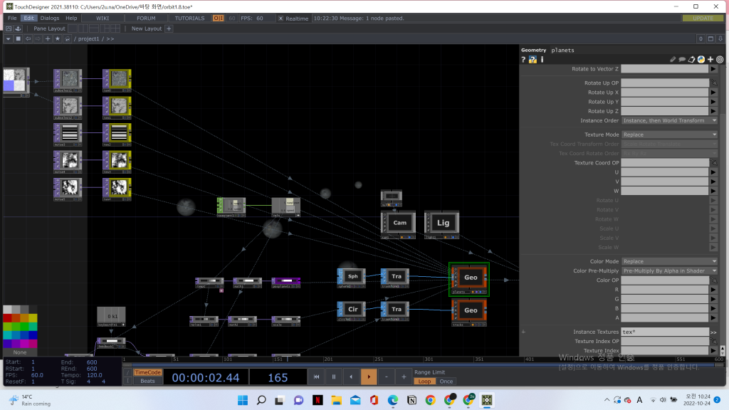Launch Netflix from the Windows taskbar
Screen dimensions: 729x410
[x=318, y=399]
